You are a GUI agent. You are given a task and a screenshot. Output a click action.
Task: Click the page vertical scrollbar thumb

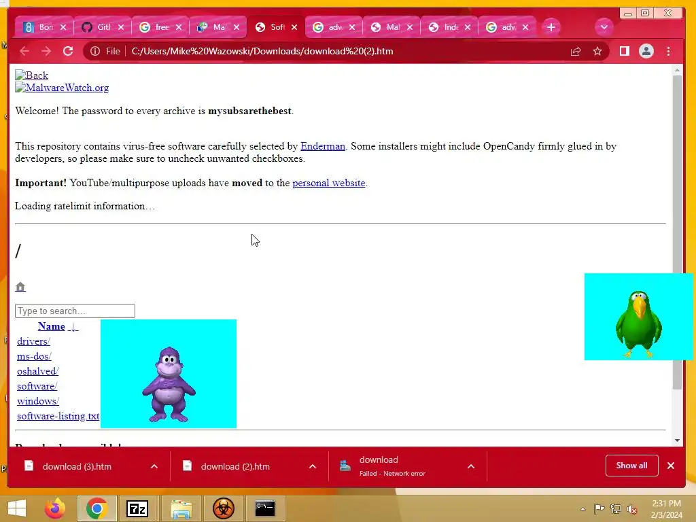(x=677, y=231)
